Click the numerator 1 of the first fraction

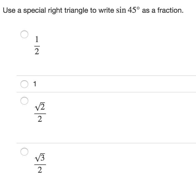point(37,39)
